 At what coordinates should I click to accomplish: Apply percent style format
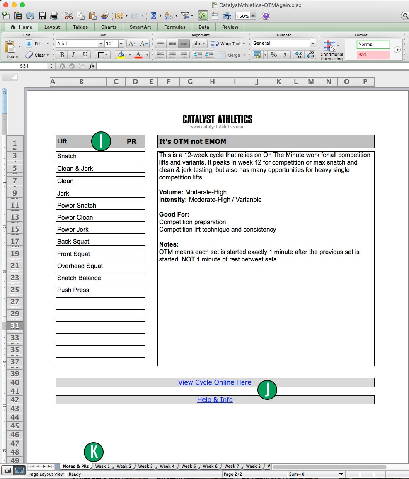coord(273,55)
